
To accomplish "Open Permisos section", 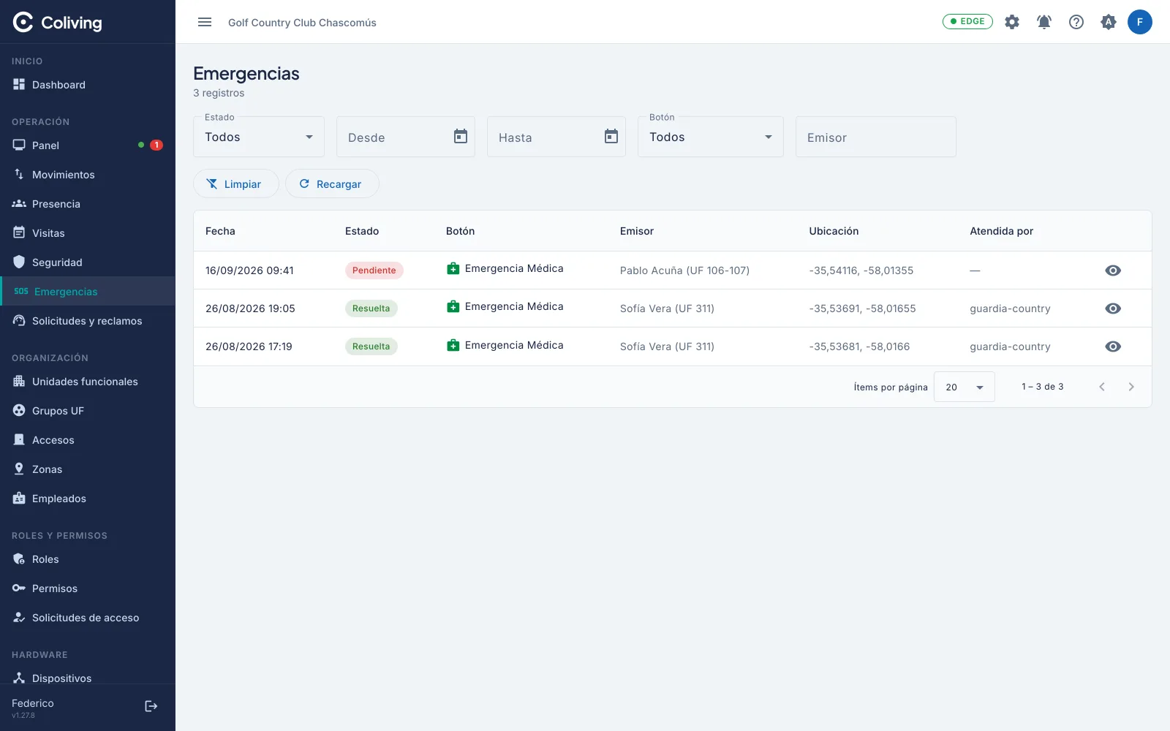I will point(88,588).
